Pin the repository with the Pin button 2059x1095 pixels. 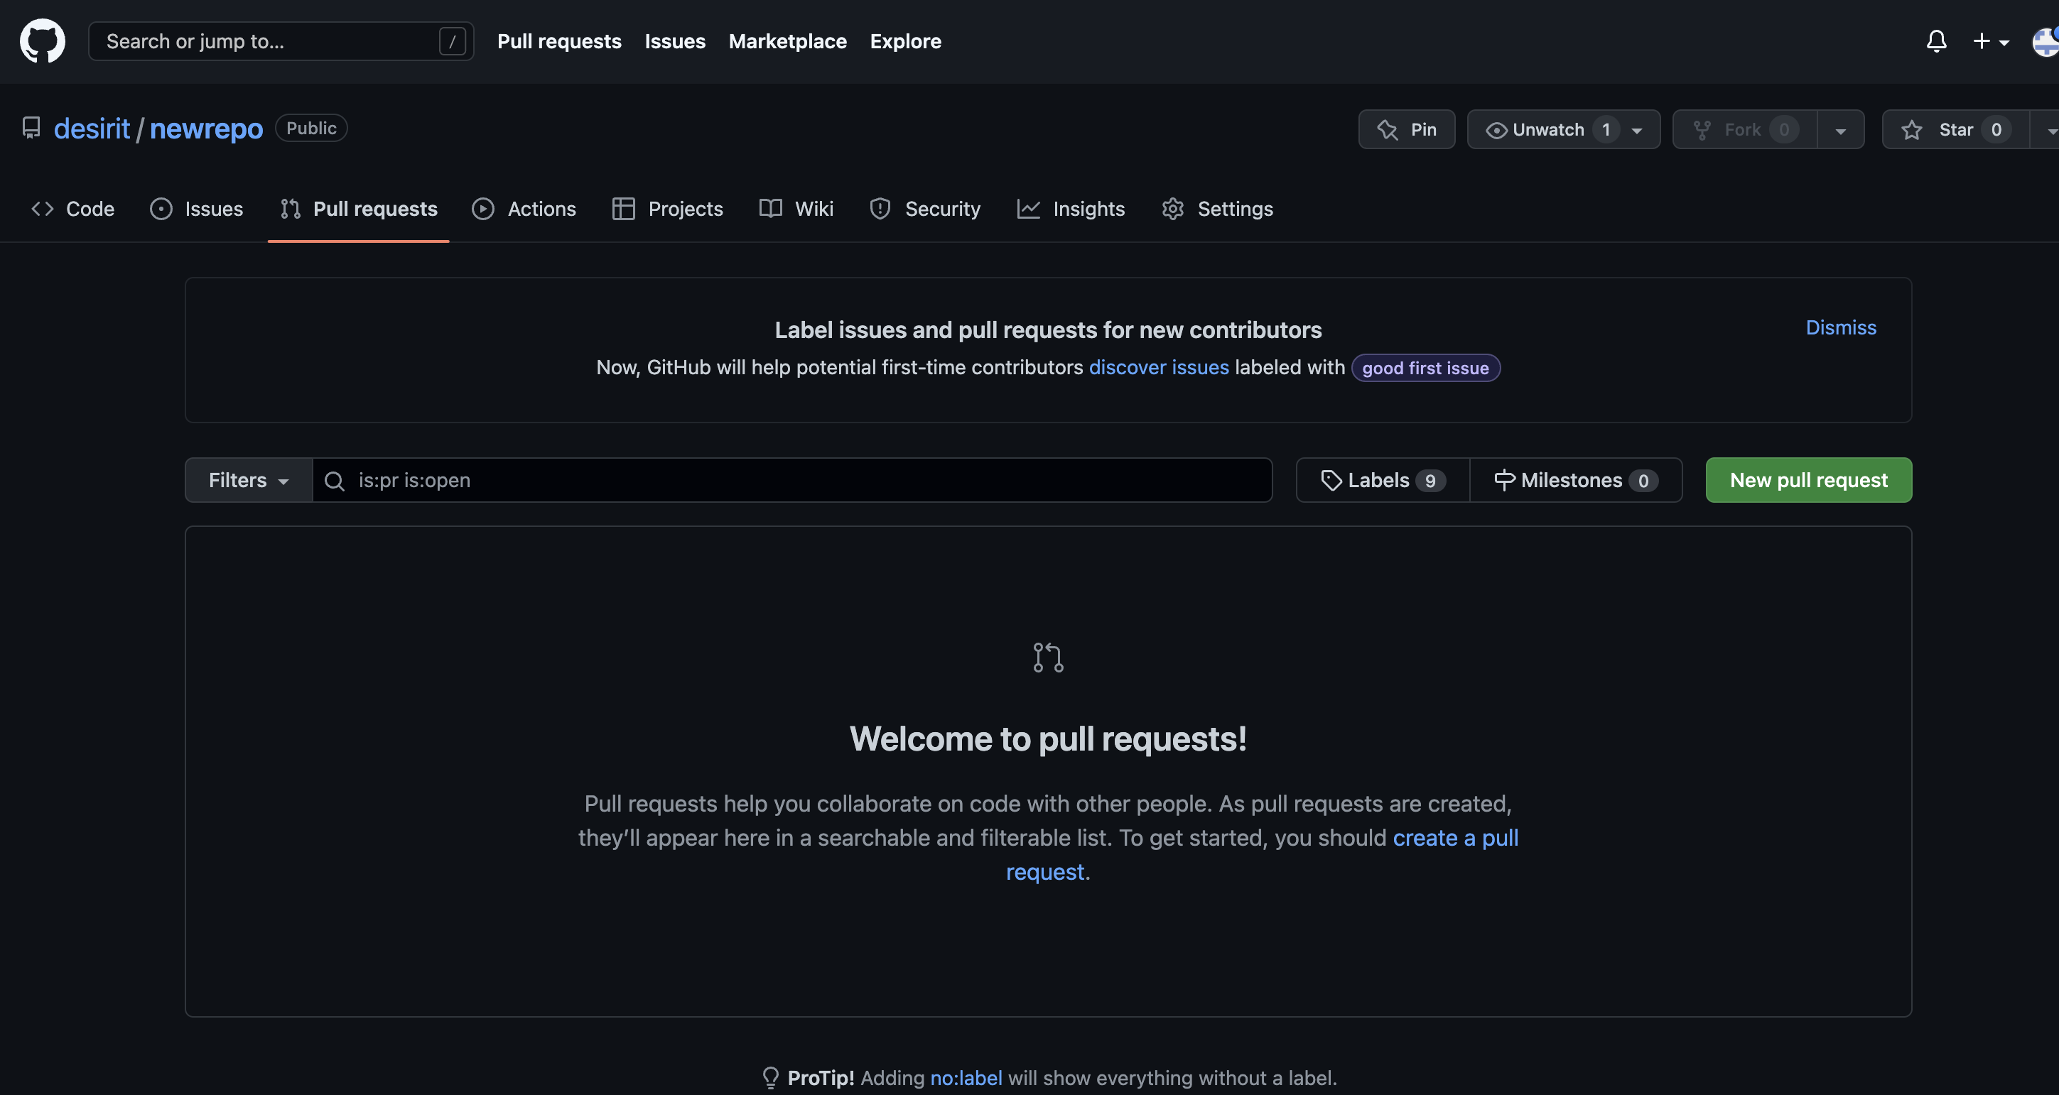click(1406, 129)
